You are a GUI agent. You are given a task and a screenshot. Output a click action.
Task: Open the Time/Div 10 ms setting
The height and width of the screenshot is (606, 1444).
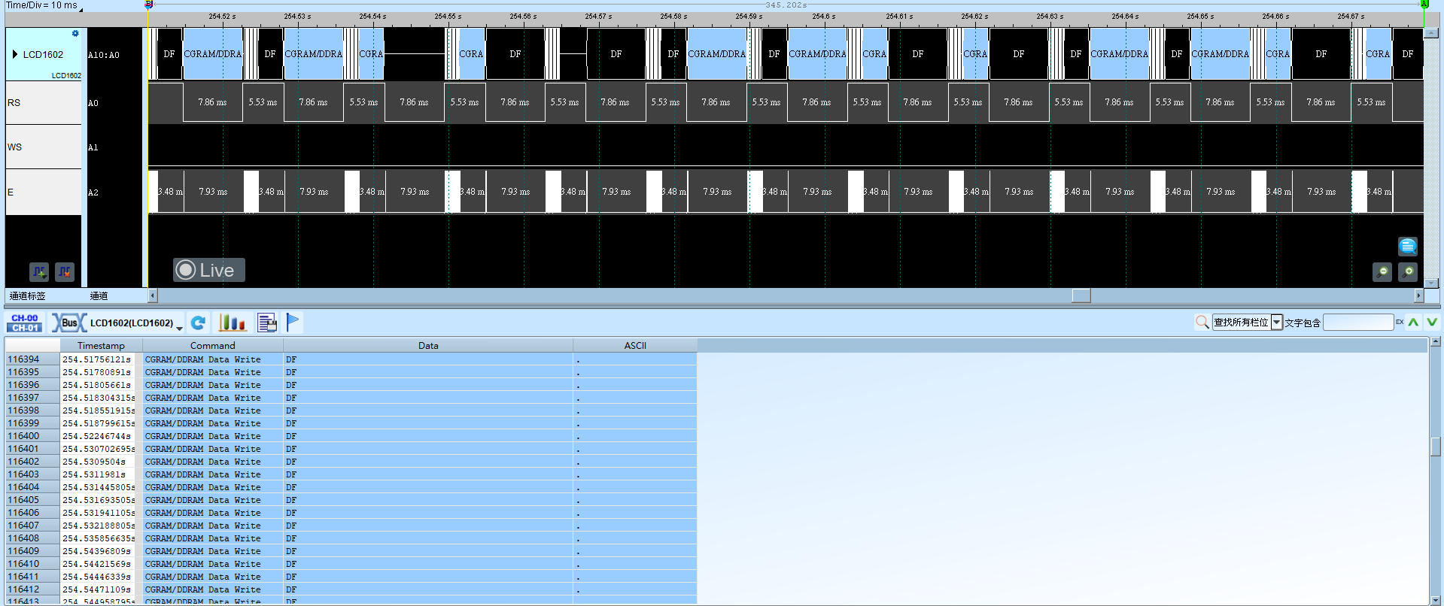tap(43, 5)
